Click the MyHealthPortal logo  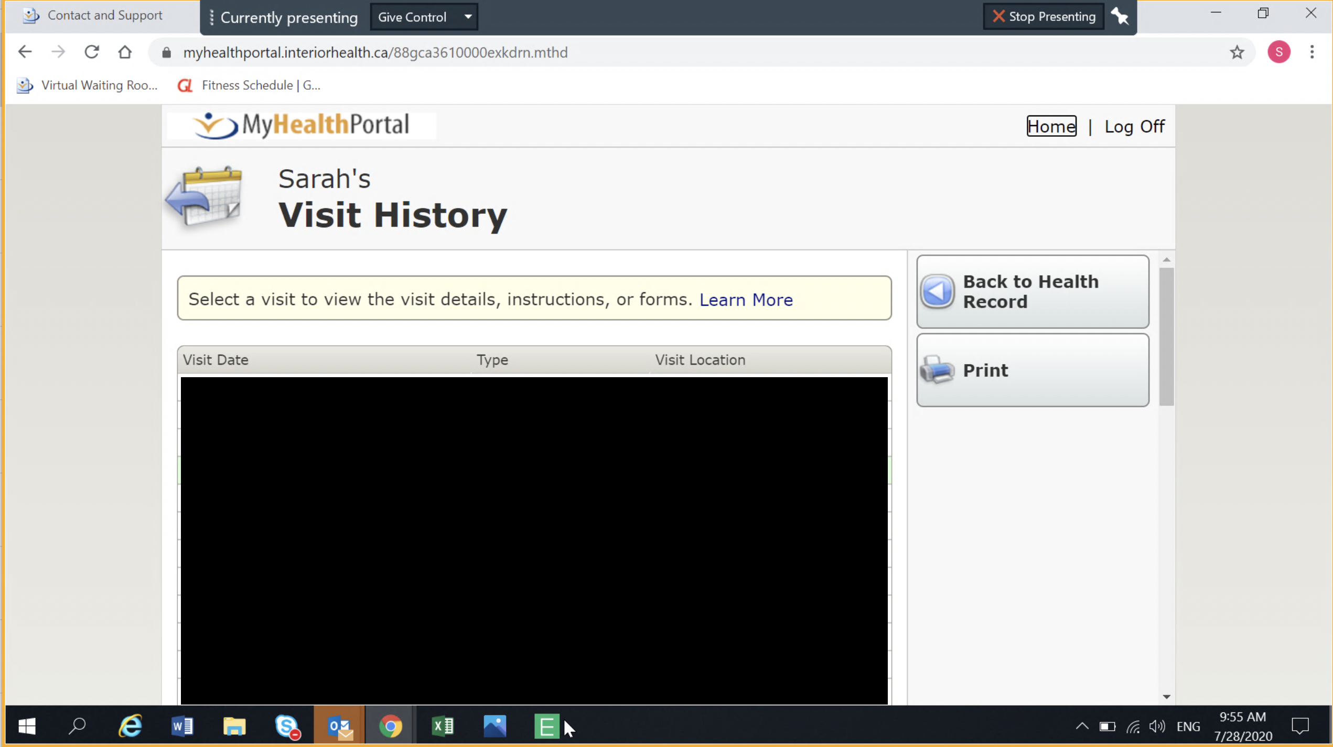(x=302, y=125)
